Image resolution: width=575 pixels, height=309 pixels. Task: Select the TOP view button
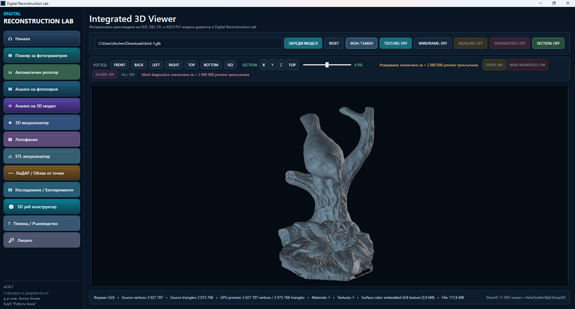tap(191, 65)
